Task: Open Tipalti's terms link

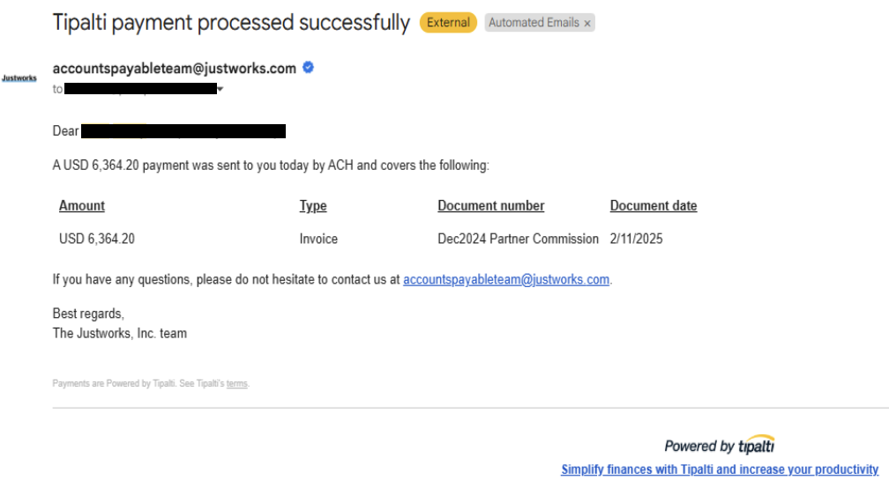Action: pos(237,384)
